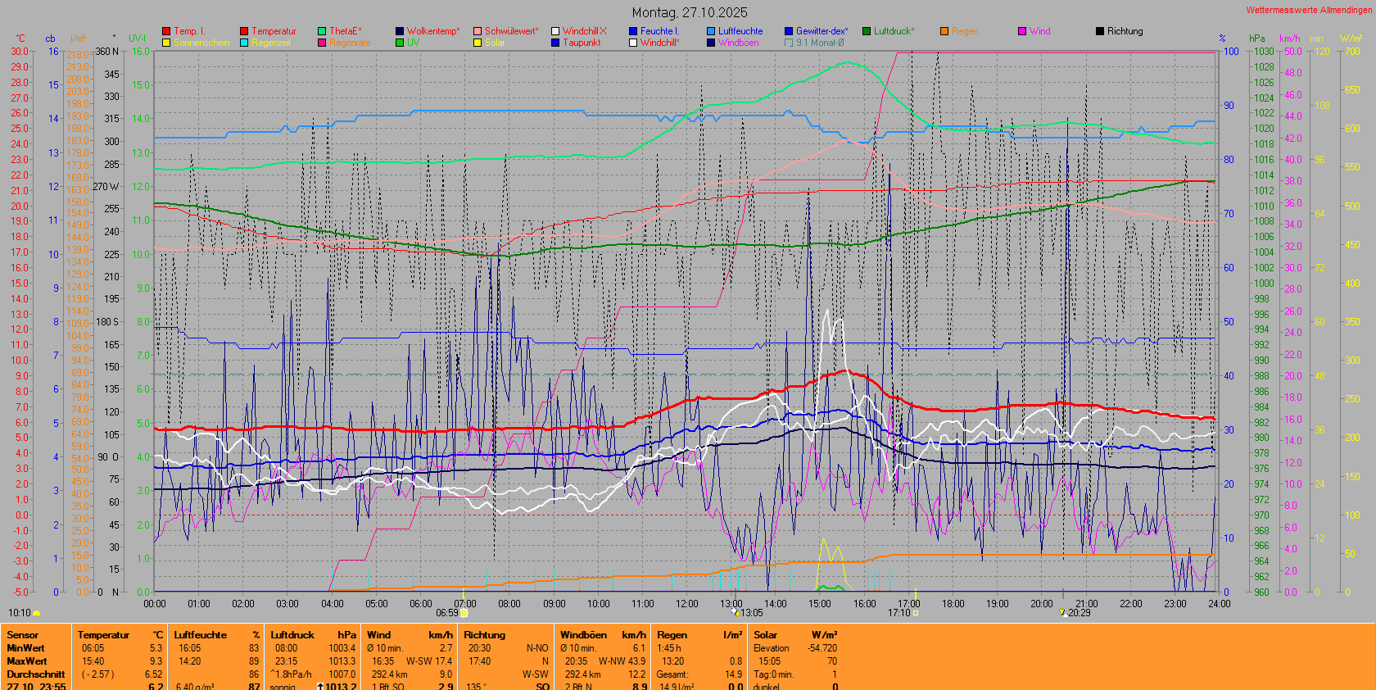Click the Richtung column header in table
This screenshot has height=690, width=1376.
485,635
